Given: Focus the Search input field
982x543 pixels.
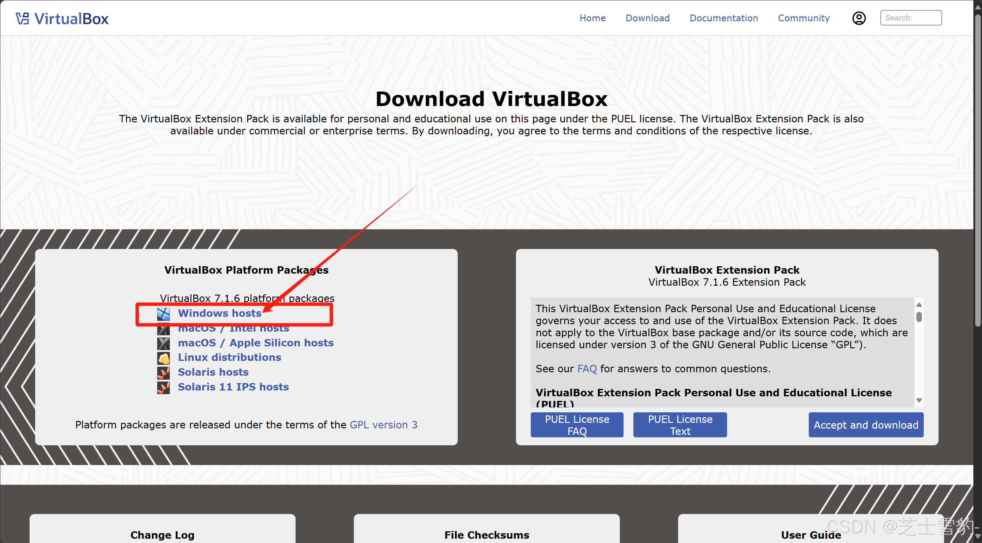Looking at the screenshot, I should click(911, 18).
